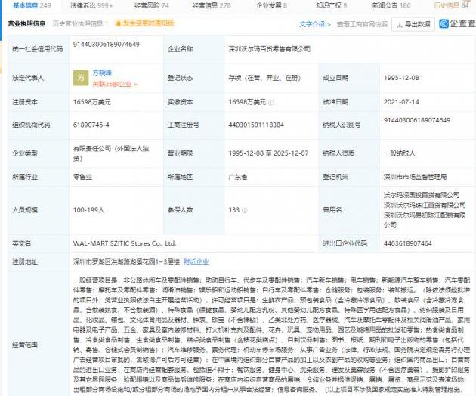Click the 参保人数 help icon
The height and width of the screenshot is (396, 476).
pos(197,210)
